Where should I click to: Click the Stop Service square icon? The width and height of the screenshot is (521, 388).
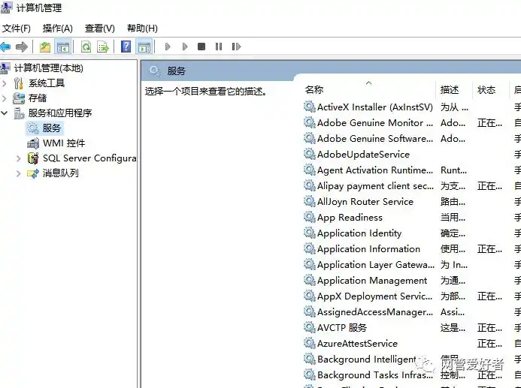(x=201, y=47)
